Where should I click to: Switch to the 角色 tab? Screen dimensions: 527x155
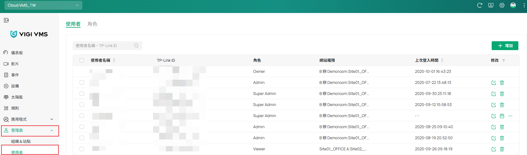(92, 24)
